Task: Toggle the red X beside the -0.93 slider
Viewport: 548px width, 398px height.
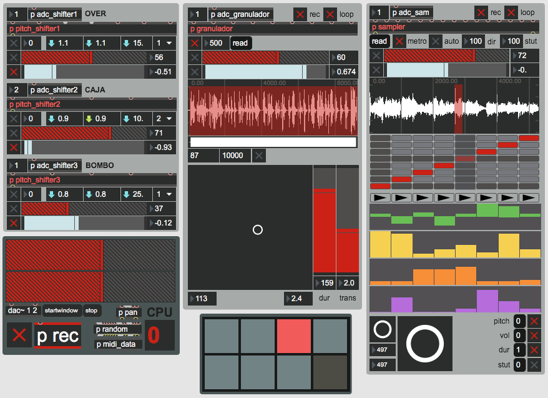Action: coord(14,147)
